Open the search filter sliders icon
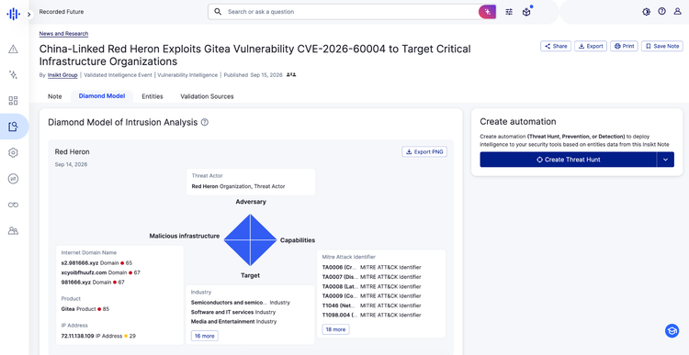 pos(509,12)
